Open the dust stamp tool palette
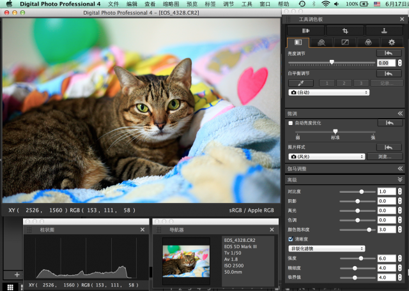This screenshot has width=409, height=291. [x=384, y=31]
